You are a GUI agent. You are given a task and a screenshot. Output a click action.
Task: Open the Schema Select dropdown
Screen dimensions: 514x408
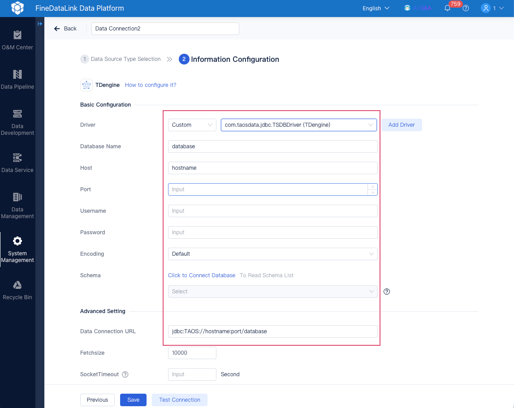pyautogui.click(x=273, y=292)
